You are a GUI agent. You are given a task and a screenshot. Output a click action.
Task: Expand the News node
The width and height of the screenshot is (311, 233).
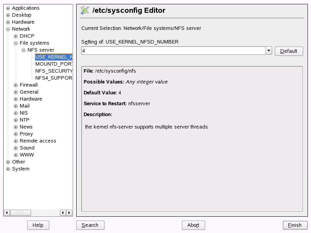pos(16,127)
